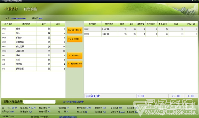The height and width of the screenshot is (118, 199).
Task: Click the 项目名称 column header in the left table
Action: [x=26, y=24]
